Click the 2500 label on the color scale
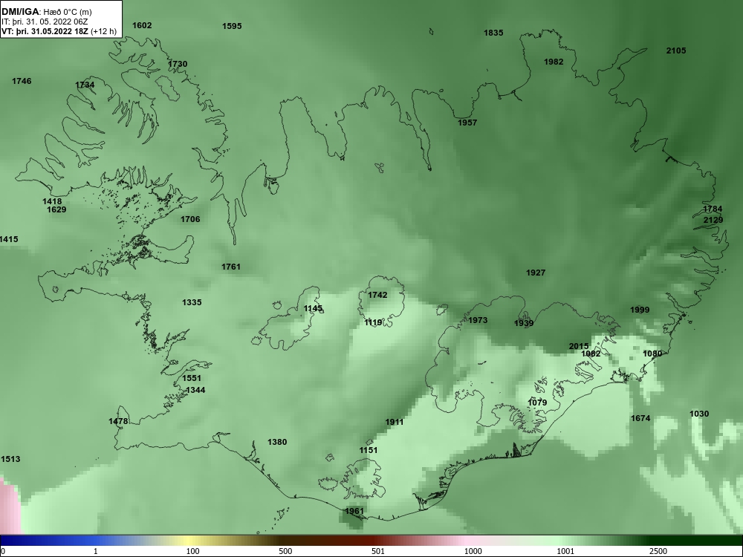 coord(658,551)
